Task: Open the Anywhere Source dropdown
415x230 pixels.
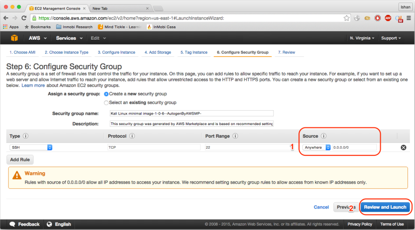Action: coord(316,147)
